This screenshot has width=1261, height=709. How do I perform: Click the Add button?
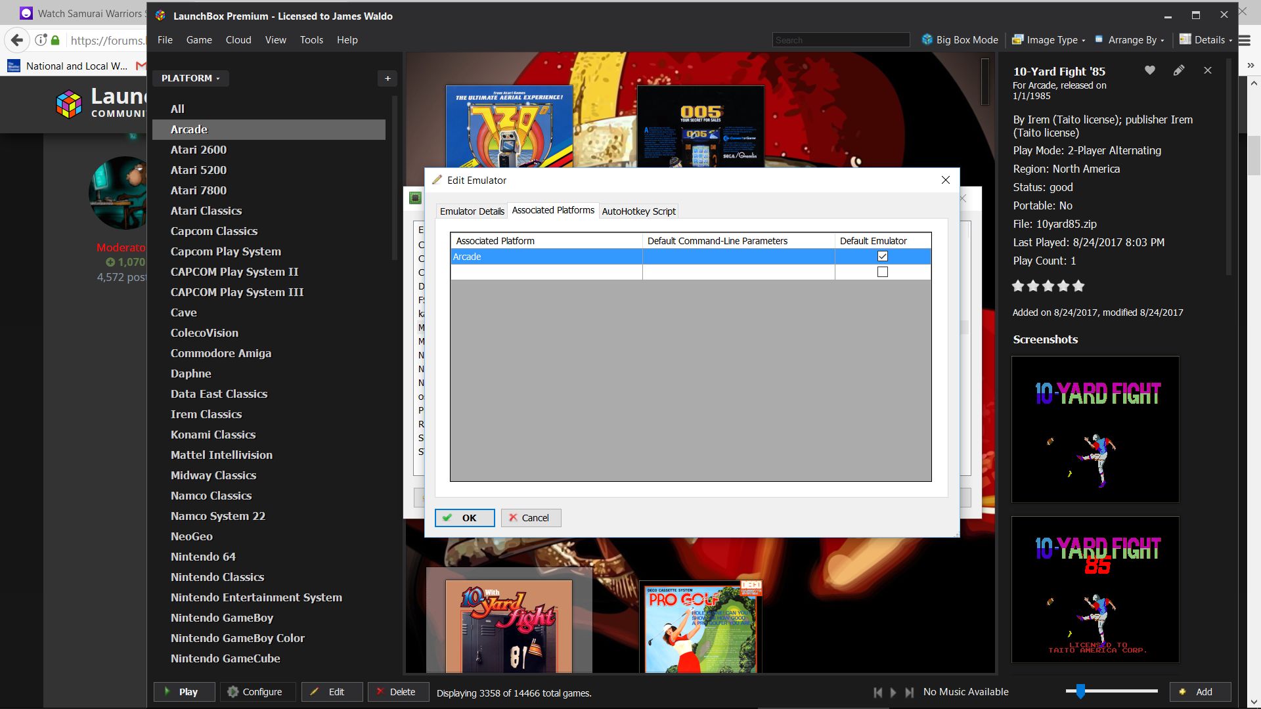[1200, 692]
